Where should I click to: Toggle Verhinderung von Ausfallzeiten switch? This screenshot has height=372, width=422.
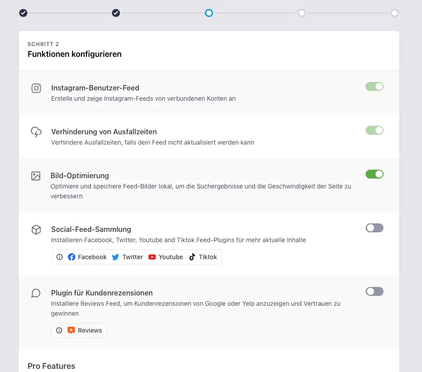click(375, 130)
